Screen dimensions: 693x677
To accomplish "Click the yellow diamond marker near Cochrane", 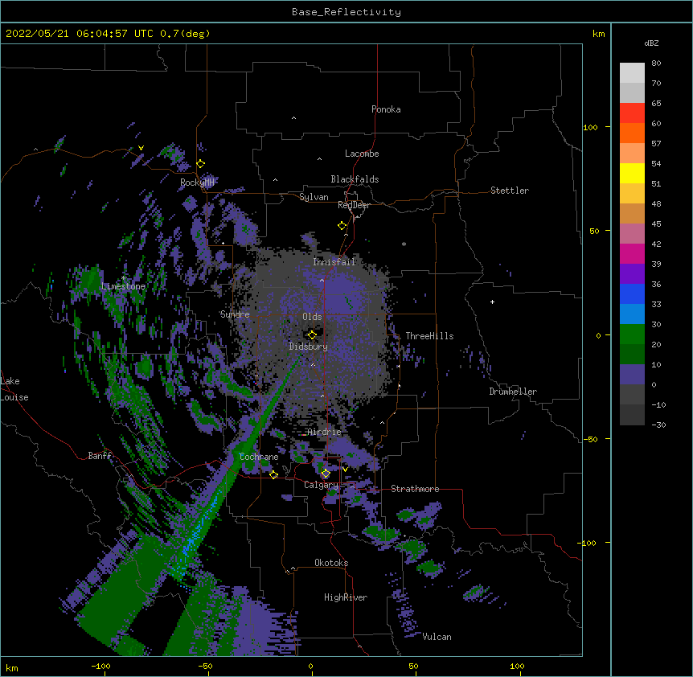I will (273, 474).
